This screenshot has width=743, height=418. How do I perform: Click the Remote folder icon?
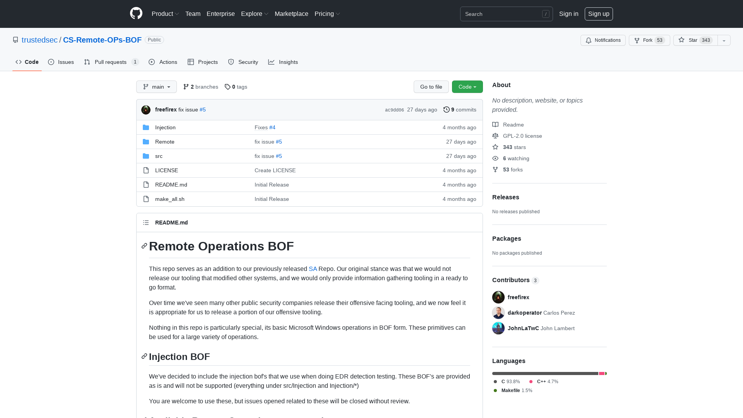click(x=146, y=142)
